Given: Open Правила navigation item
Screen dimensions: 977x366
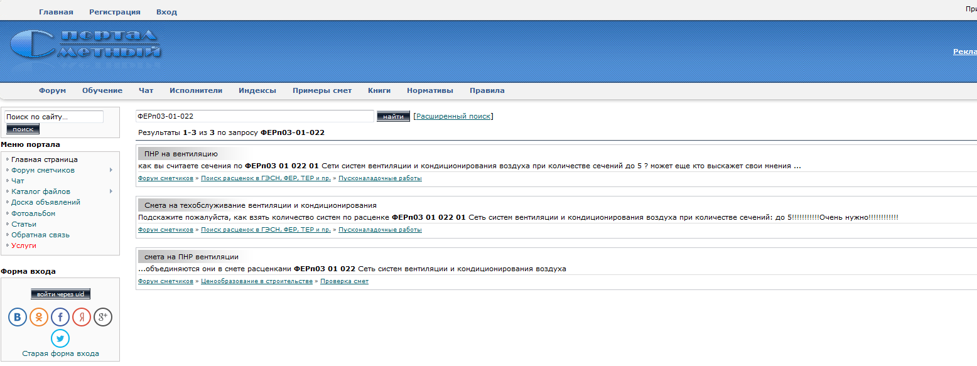Looking at the screenshot, I should tap(487, 90).
